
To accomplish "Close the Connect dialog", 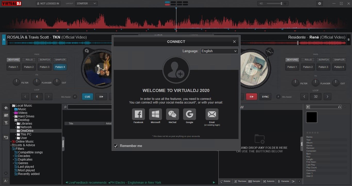I will pos(234,42).
